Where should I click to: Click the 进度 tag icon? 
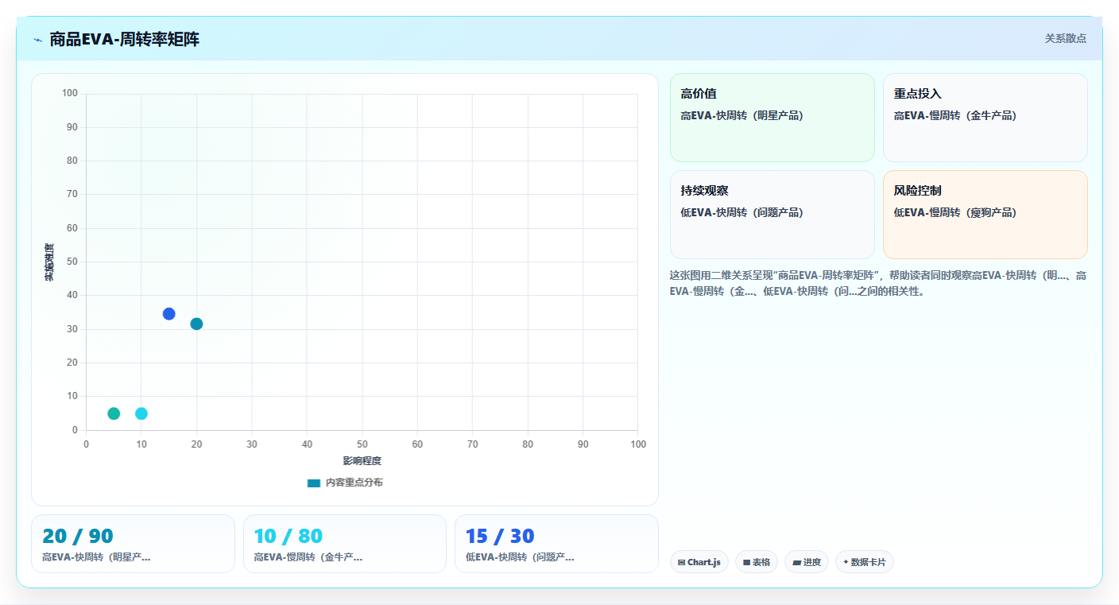pyautogui.click(x=796, y=562)
